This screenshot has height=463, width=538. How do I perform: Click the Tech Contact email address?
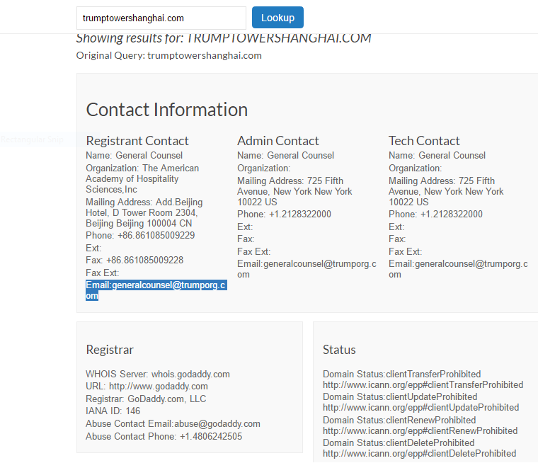click(458, 269)
